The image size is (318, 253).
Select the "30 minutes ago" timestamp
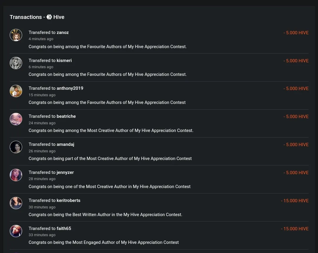tap(42, 207)
